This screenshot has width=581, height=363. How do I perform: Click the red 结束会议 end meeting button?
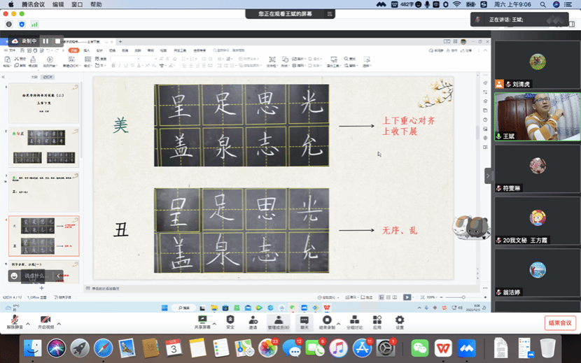pyautogui.click(x=560, y=322)
